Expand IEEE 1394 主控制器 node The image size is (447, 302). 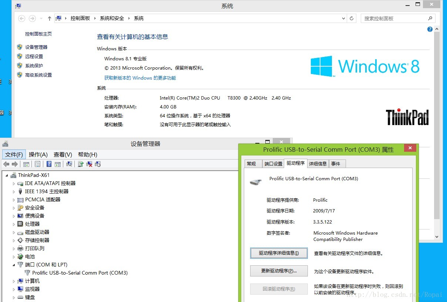[x=14, y=191]
